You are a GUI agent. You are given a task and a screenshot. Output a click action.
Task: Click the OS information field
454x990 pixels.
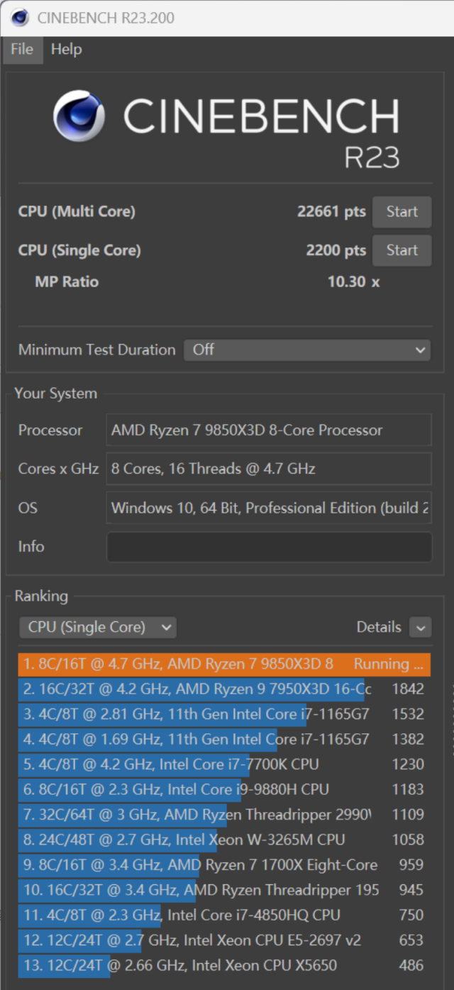click(x=269, y=508)
